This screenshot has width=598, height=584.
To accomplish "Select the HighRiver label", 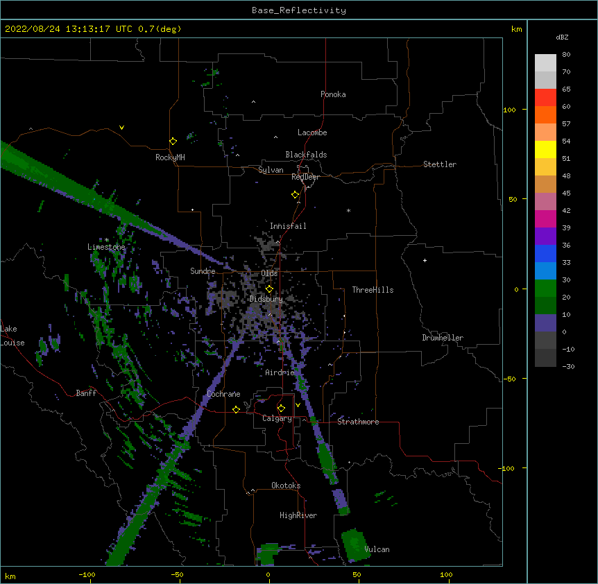I will click(298, 515).
